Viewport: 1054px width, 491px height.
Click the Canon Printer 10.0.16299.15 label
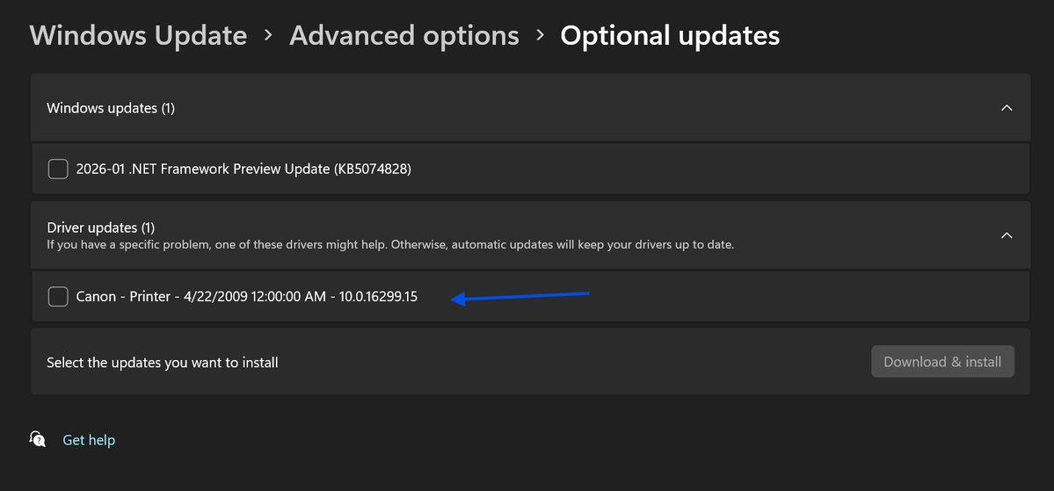pyautogui.click(x=247, y=296)
